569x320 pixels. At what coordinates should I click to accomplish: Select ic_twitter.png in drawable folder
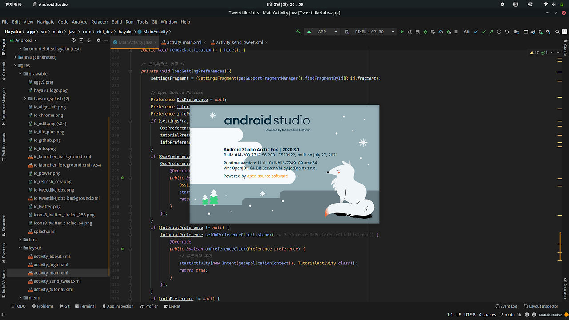pos(47,207)
